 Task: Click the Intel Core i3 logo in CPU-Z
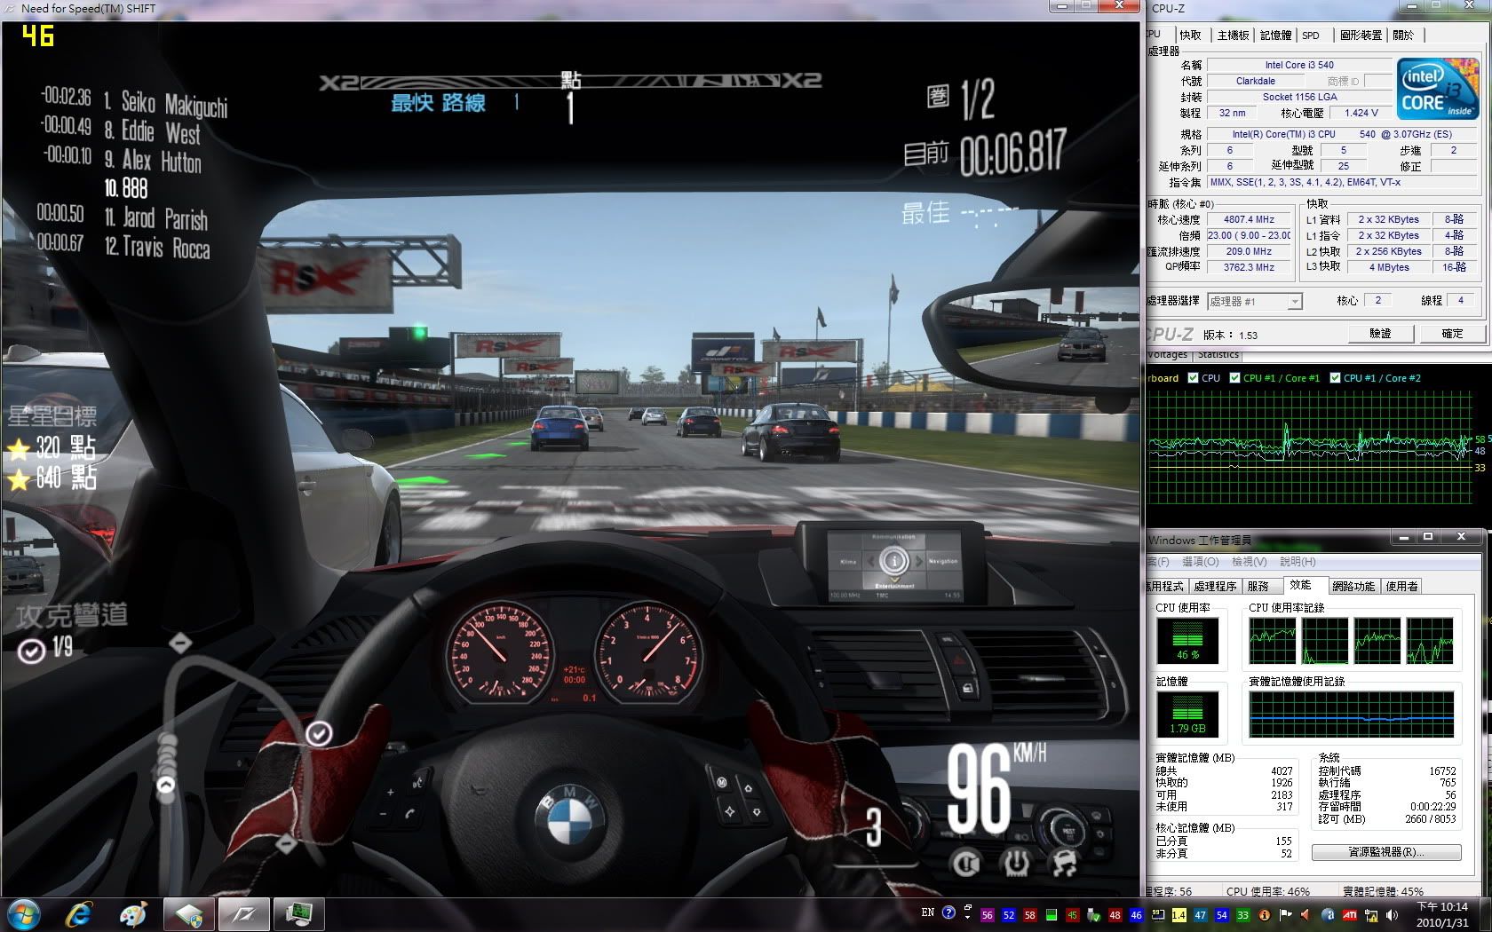point(1437,89)
